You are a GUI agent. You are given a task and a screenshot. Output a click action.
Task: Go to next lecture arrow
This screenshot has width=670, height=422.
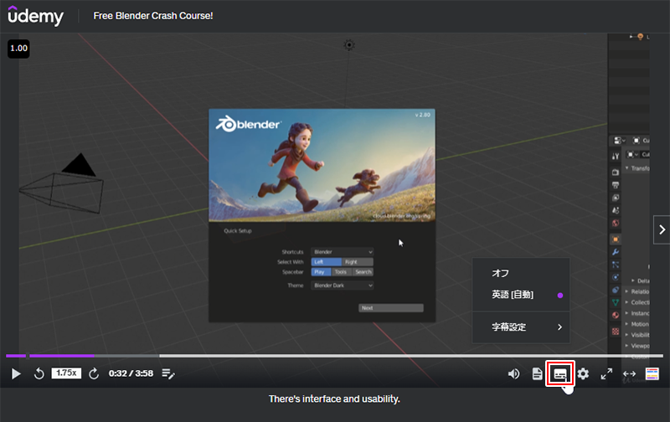tap(662, 229)
